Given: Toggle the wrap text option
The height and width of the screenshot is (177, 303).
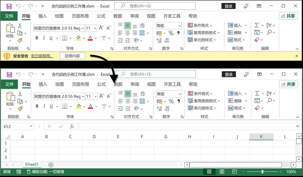Looking at the screenshot, I should point(143,94).
